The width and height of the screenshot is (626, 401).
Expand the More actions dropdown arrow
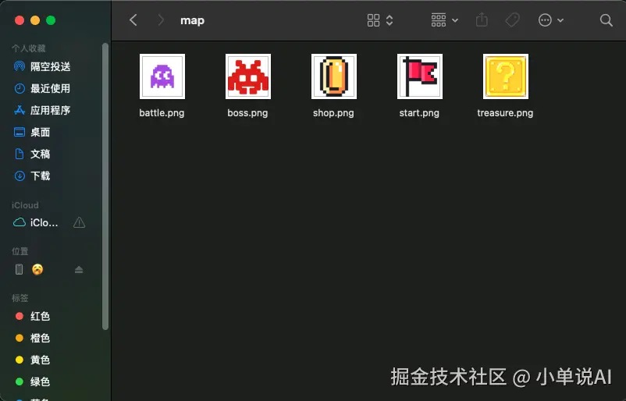coord(560,20)
